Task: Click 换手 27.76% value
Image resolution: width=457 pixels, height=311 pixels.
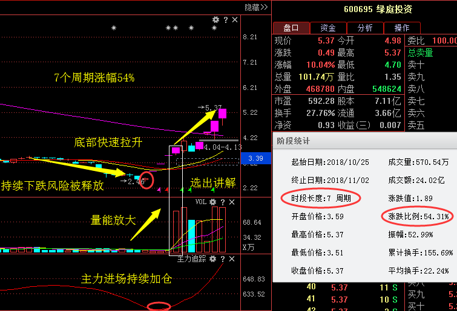Action: (x=321, y=113)
